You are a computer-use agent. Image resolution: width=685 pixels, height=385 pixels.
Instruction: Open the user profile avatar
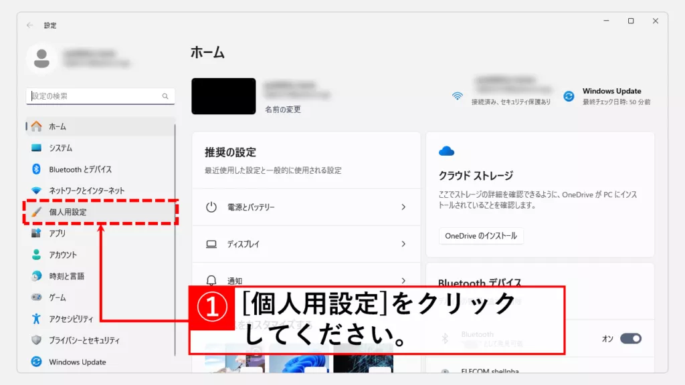click(x=41, y=58)
